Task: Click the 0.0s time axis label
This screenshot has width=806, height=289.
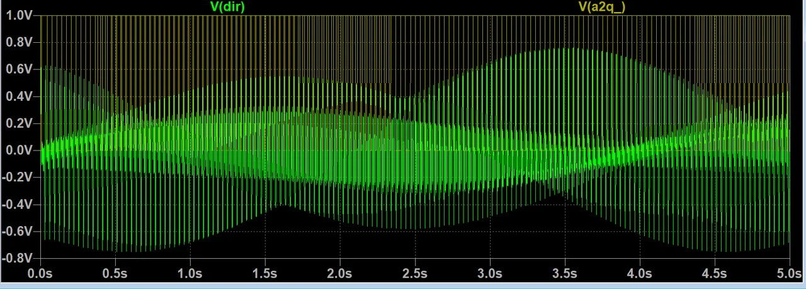Action: tap(40, 274)
